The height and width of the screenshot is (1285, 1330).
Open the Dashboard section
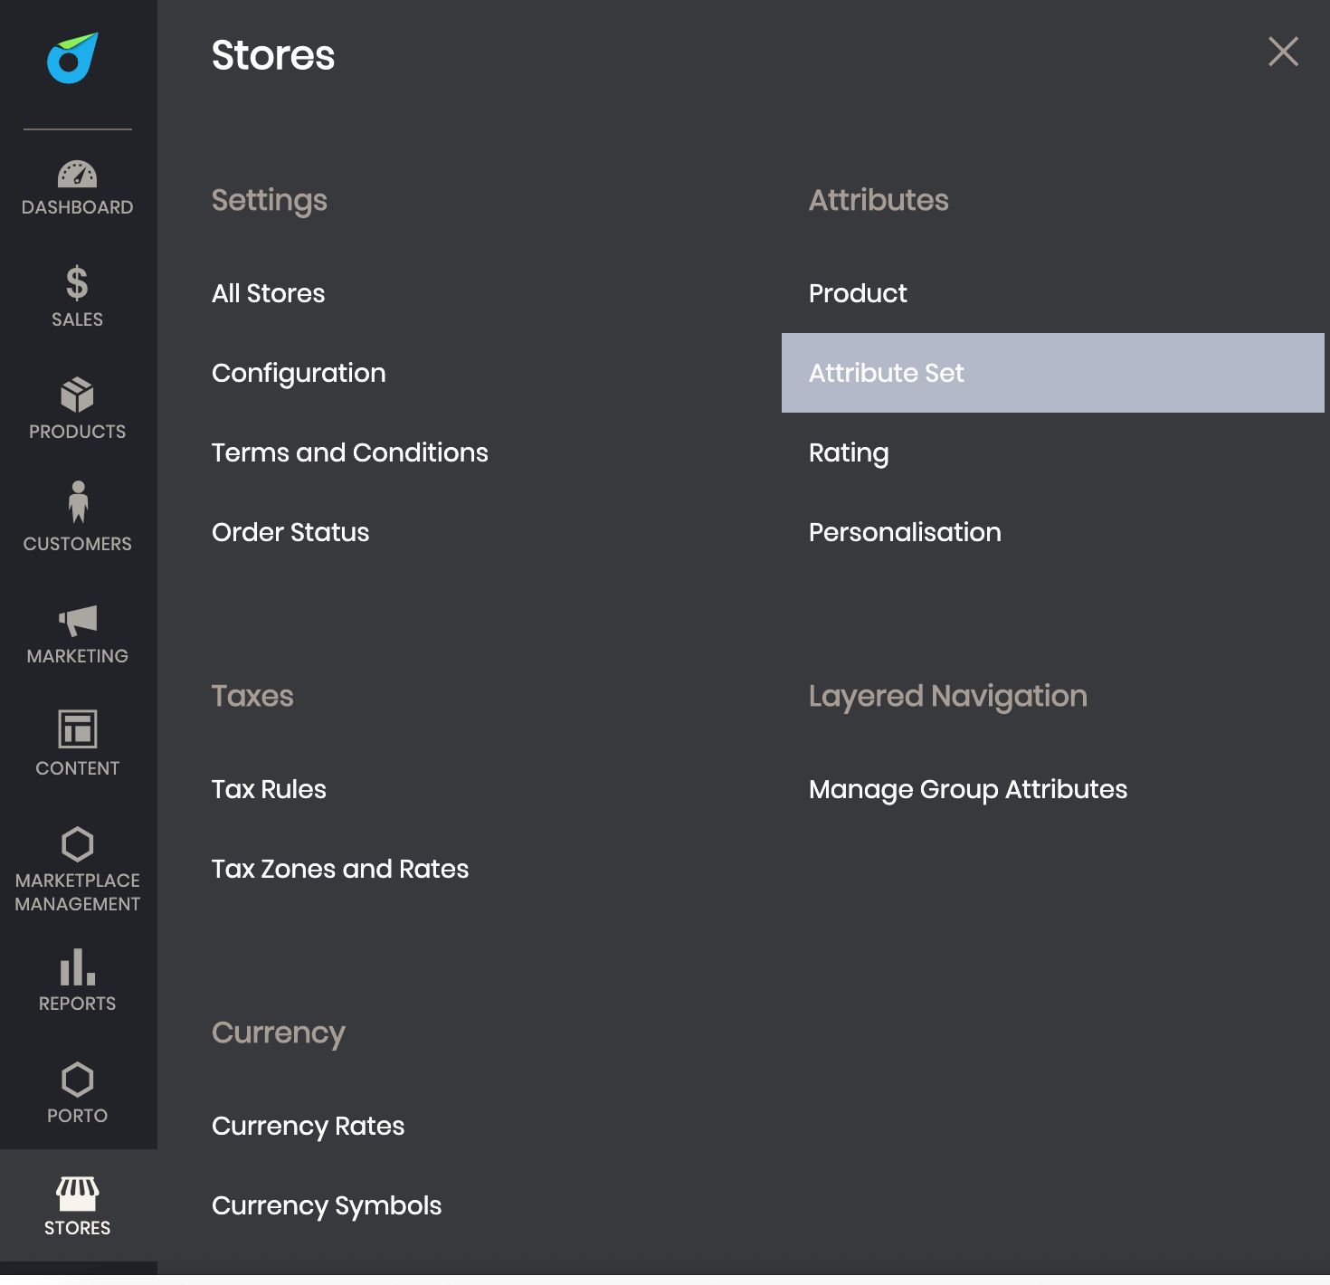[x=78, y=188]
